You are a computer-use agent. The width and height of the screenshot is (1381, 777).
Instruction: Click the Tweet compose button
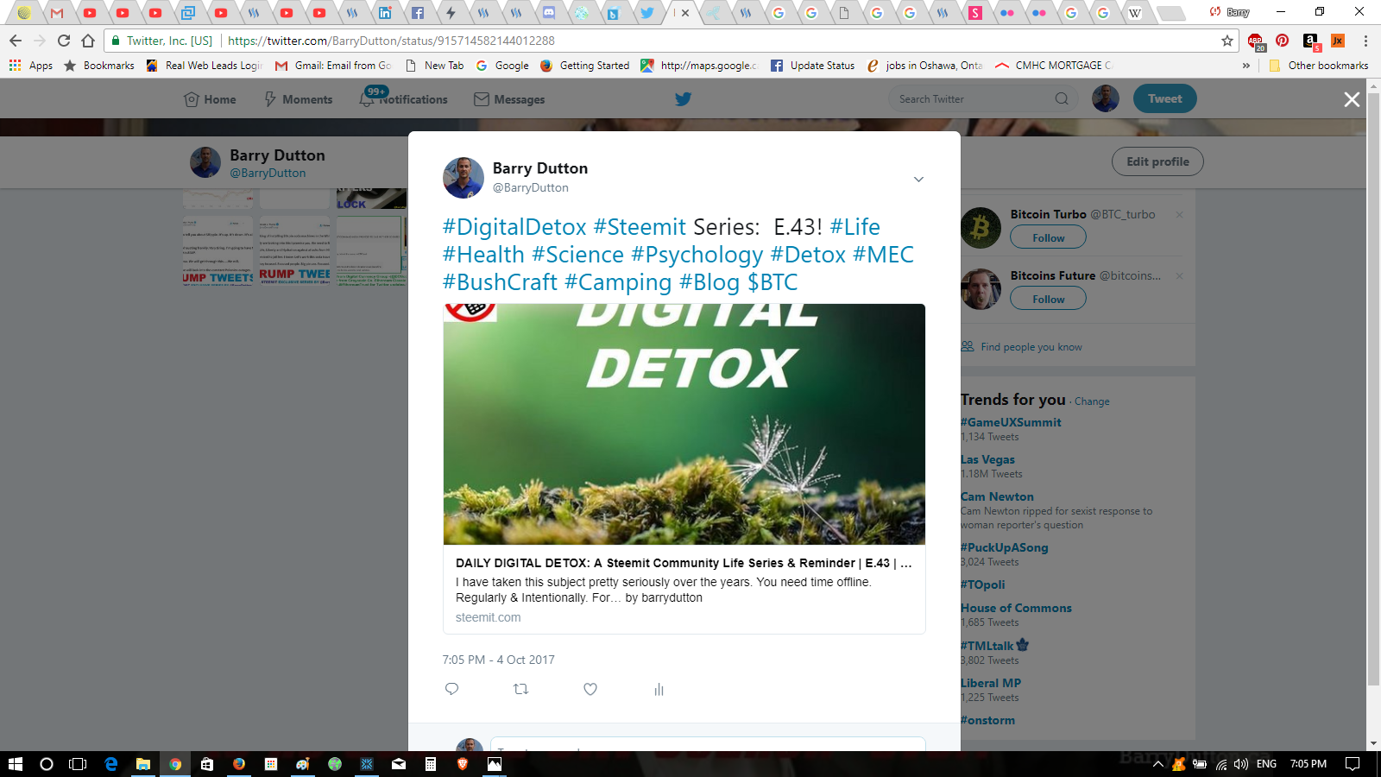click(1164, 98)
